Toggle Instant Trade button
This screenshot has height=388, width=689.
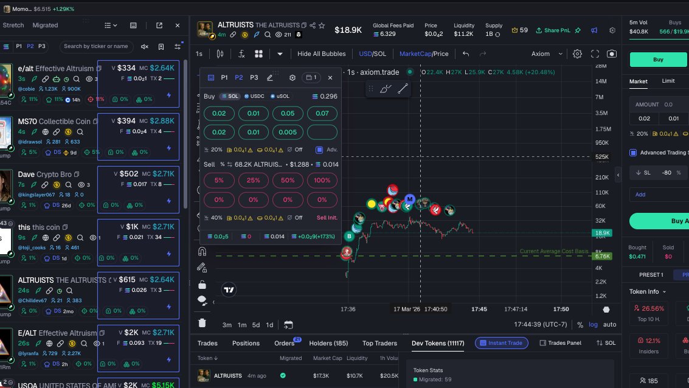(x=501, y=343)
